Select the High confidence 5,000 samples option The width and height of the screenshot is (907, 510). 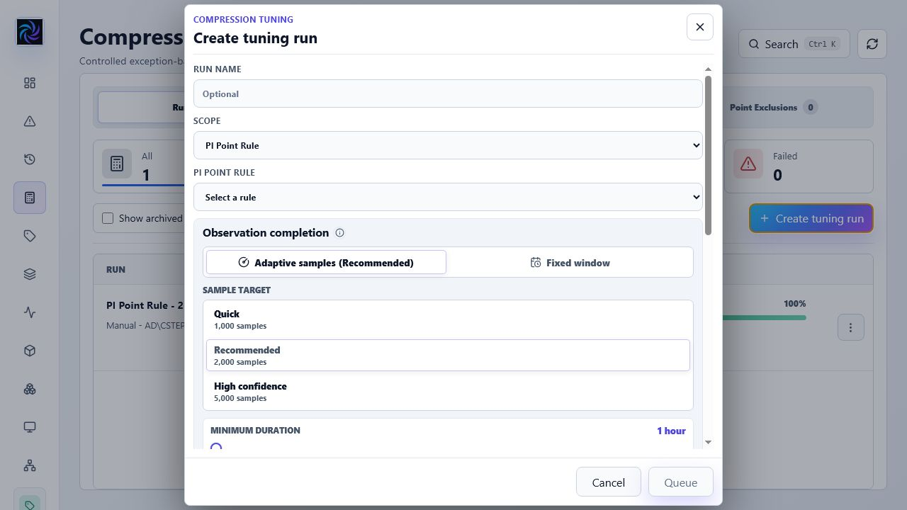(x=448, y=392)
